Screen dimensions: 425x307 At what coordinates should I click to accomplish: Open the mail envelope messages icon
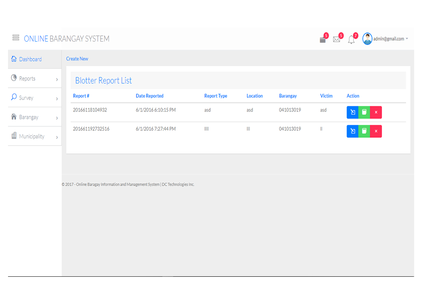tap(337, 40)
